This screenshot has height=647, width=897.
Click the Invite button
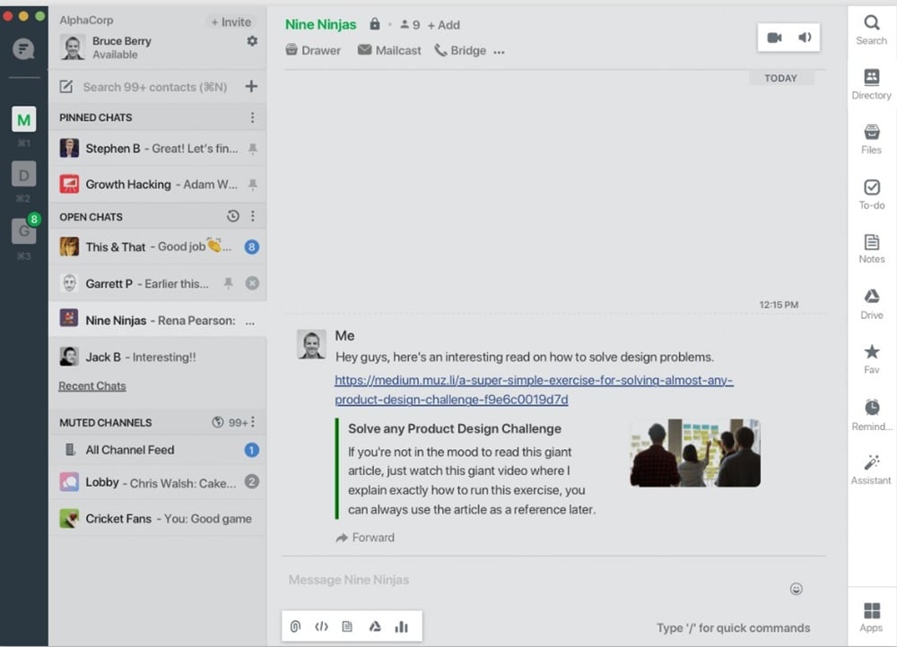tap(231, 22)
